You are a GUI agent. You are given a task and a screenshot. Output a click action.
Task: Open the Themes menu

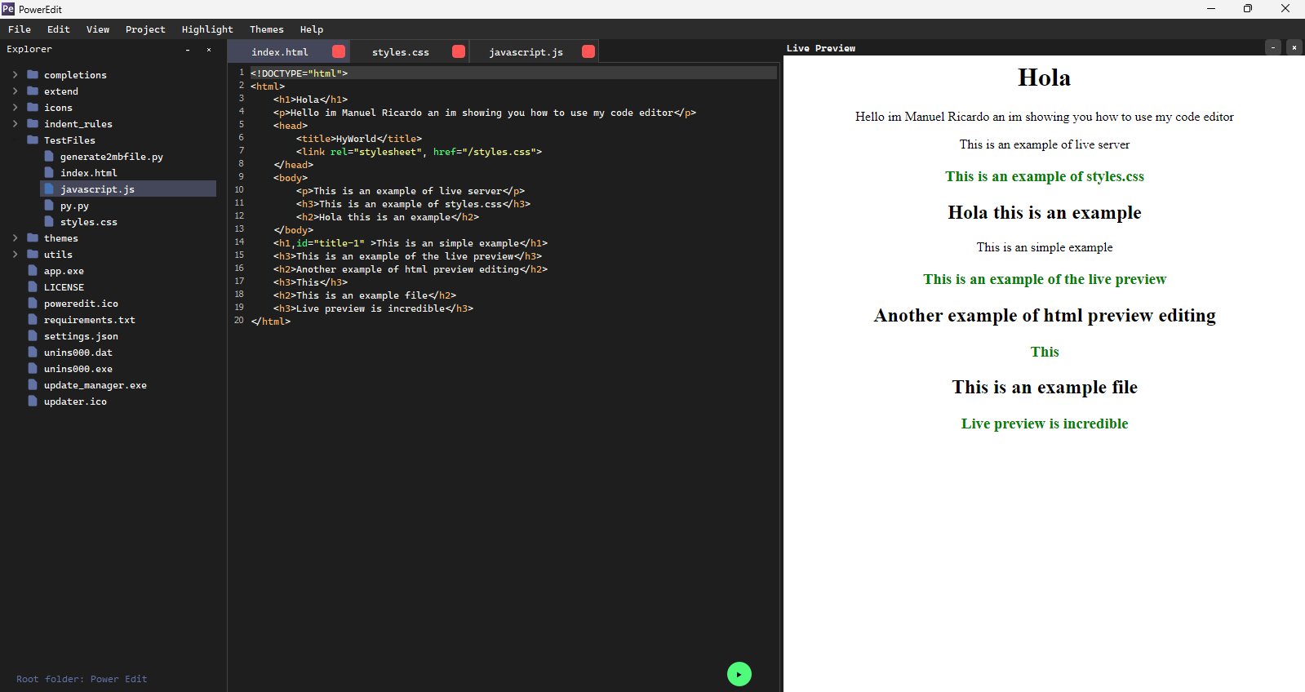267,29
